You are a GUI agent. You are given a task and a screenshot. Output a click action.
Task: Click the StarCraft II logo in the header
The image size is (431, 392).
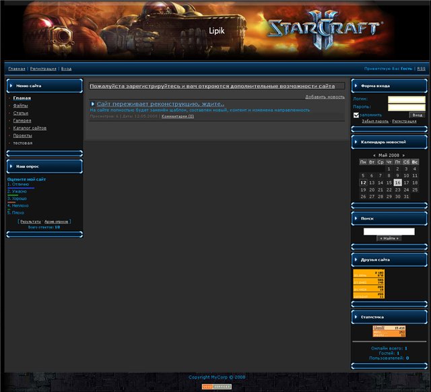pyautogui.click(x=325, y=30)
